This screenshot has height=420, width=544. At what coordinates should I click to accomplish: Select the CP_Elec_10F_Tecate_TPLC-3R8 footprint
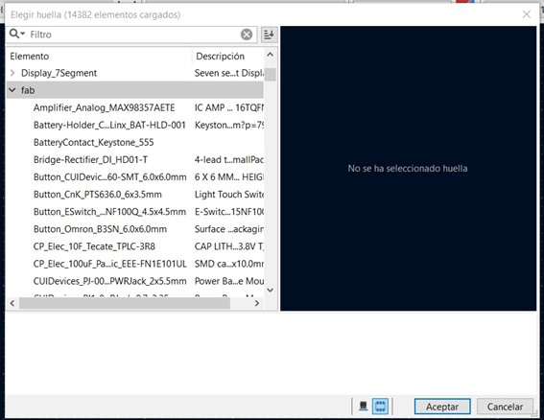pos(94,246)
